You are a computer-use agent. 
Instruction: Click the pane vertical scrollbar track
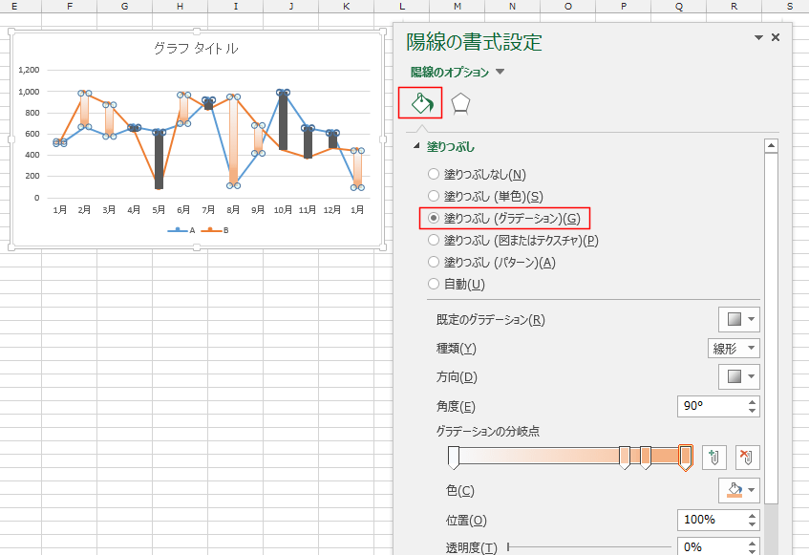771,531
